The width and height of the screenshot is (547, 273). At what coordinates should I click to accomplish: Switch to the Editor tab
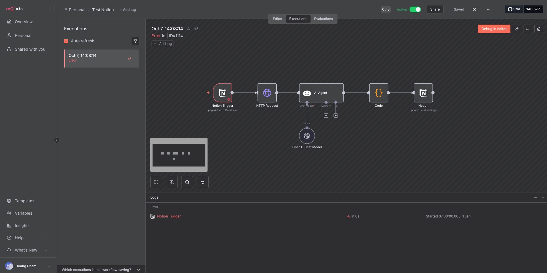pyautogui.click(x=278, y=19)
